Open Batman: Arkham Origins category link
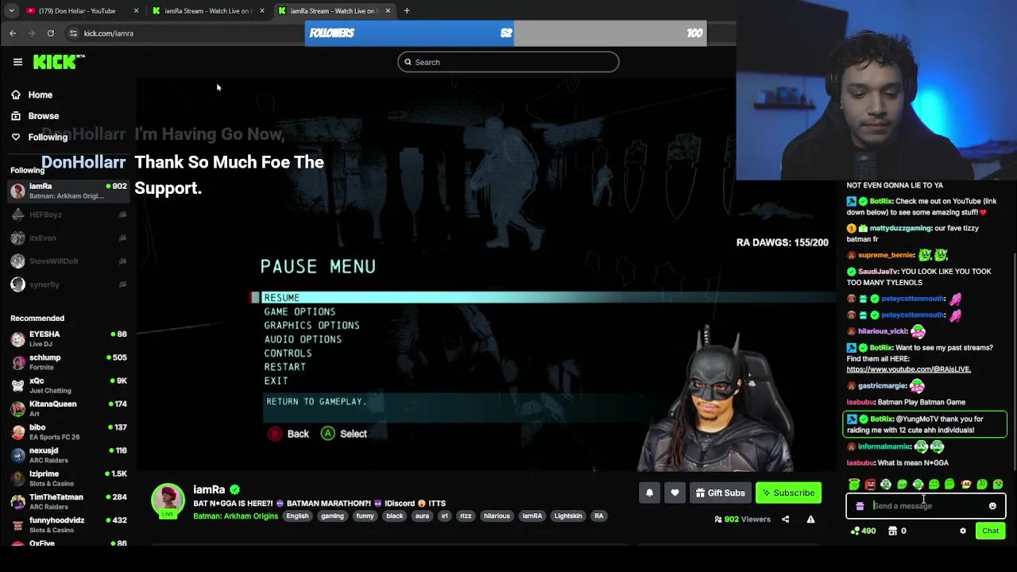This screenshot has height=572, width=1017. (x=235, y=516)
